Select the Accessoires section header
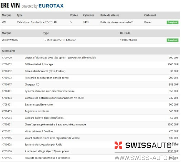Image resolution: width=181 pixels, height=165 pixels. point(90,51)
